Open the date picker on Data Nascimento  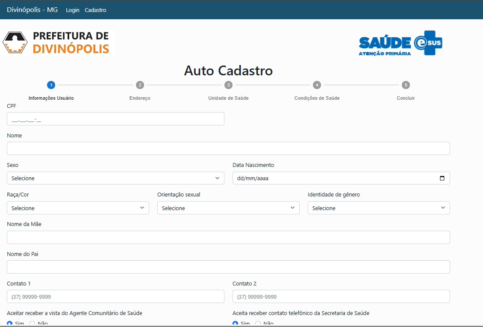coord(442,178)
